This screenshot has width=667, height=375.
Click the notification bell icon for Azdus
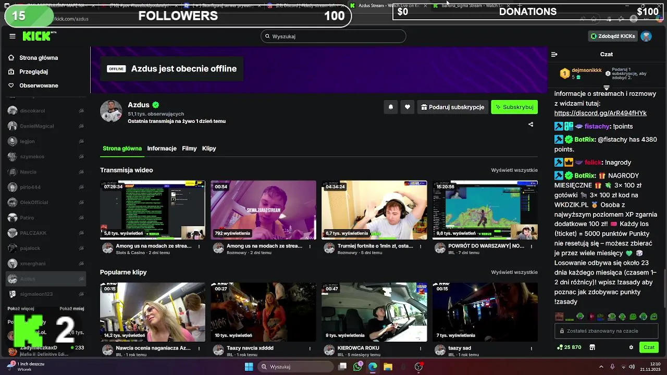pyautogui.click(x=391, y=107)
